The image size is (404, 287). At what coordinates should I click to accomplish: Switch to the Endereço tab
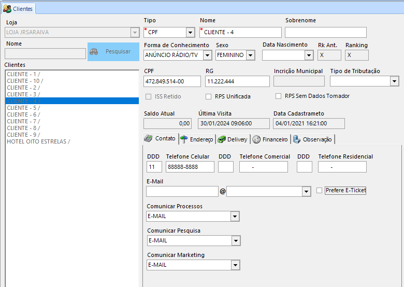pyautogui.click(x=197, y=139)
